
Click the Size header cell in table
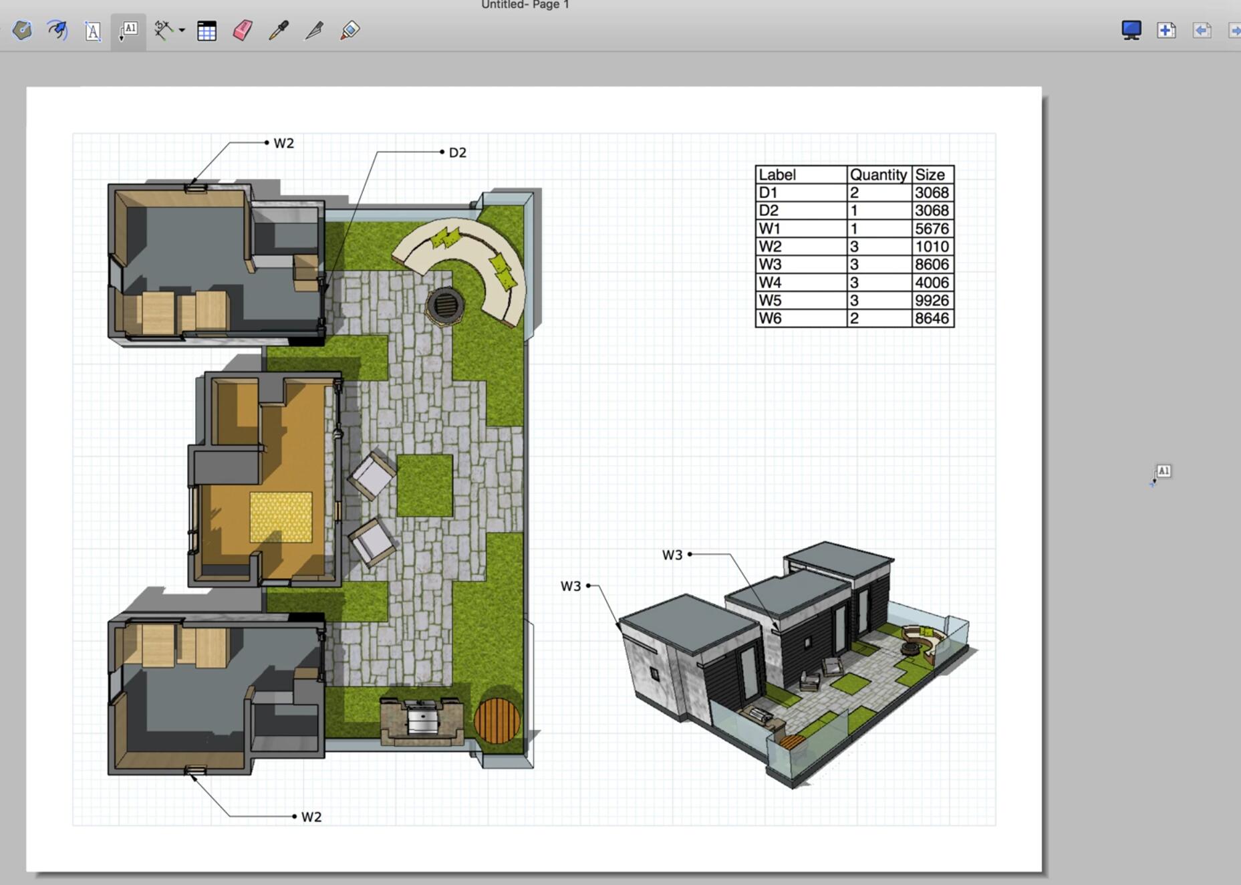[x=932, y=175]
